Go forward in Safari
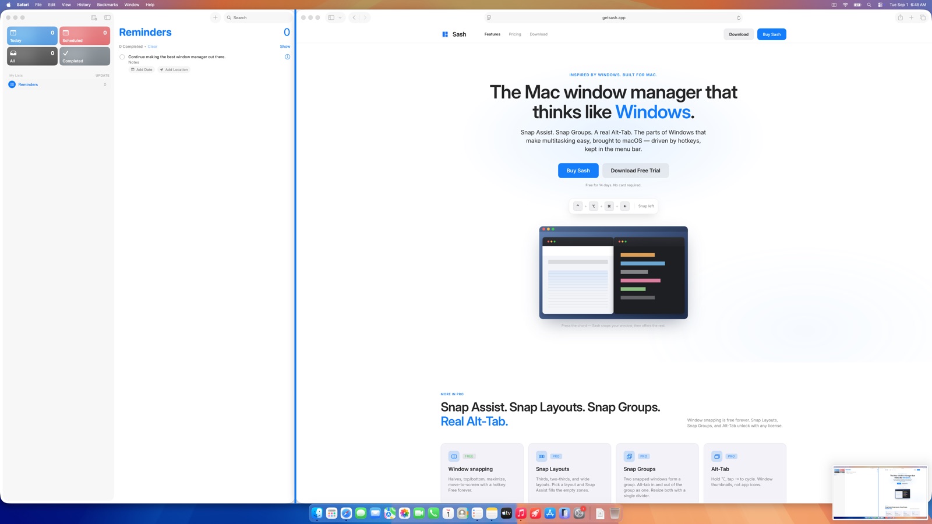 (x=365, y=17)
